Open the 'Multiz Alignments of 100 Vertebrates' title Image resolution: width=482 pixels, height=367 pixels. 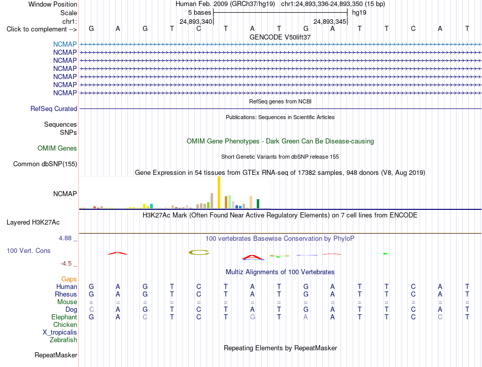click(280, 272)
